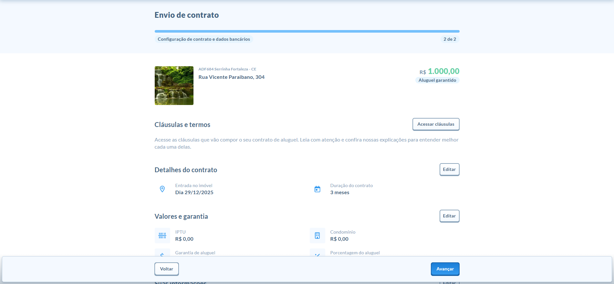Image resolution: width=614 pixels, height=284 pixels.
Task: Click the location pin icon beside Entrada no imóvel
Action: (162, 189)
